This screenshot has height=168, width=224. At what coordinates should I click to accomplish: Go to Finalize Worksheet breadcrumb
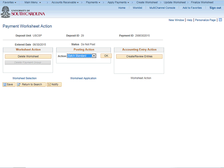pos(202,2)
